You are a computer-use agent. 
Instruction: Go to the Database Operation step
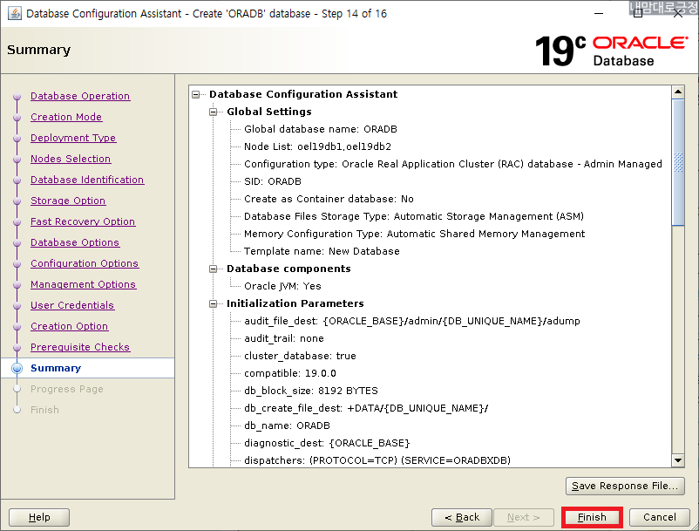point(80,96)
